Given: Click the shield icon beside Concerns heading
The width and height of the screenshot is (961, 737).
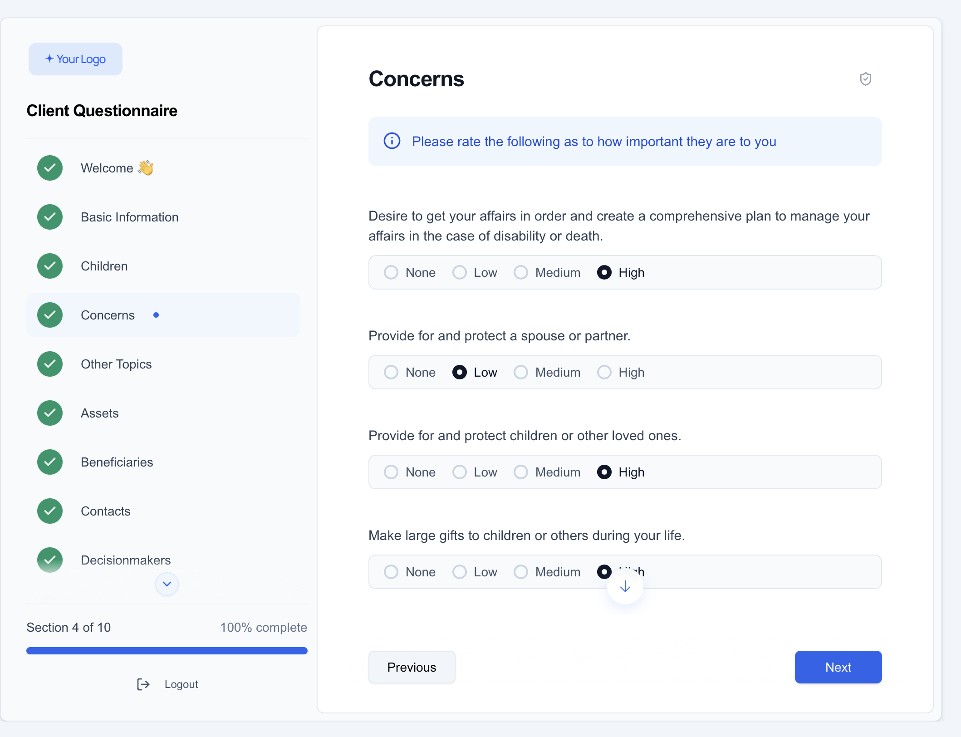Looking at the screenshot, I should [x=865, y=79].
